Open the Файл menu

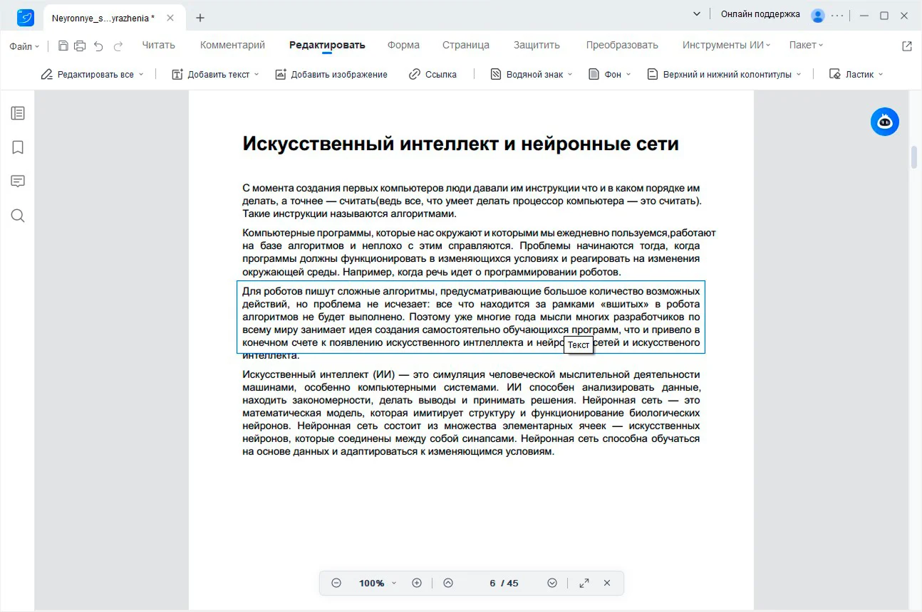click(24, 46)
